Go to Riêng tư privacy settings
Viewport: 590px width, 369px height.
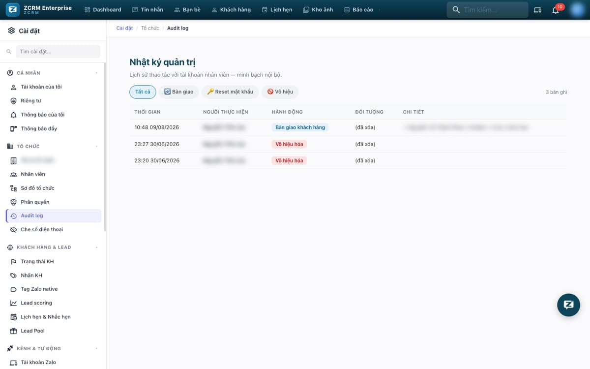click(x=54, y=101)
